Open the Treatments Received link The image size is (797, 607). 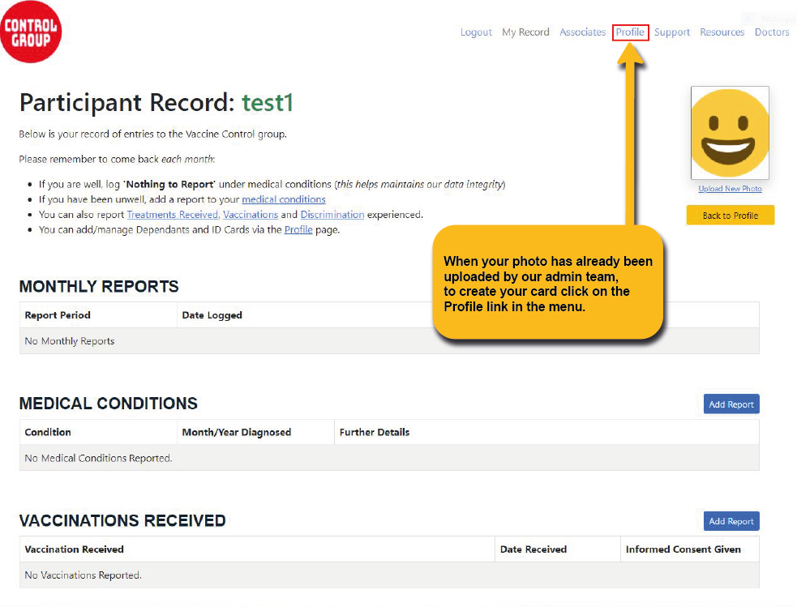click(172, 215)
